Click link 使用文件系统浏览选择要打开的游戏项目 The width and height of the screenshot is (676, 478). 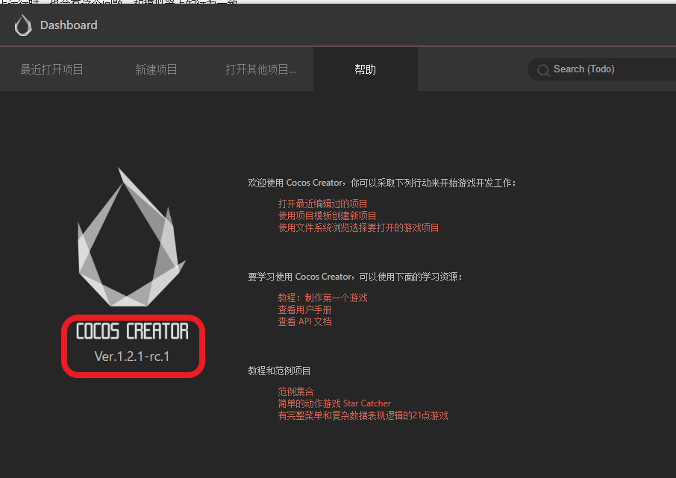(x=358, y=227)
